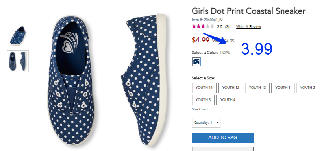Click the side-view sneaker product image
The height and width of the screenshot is (151, 326).
pyautogui.click(x=143, y=79)
